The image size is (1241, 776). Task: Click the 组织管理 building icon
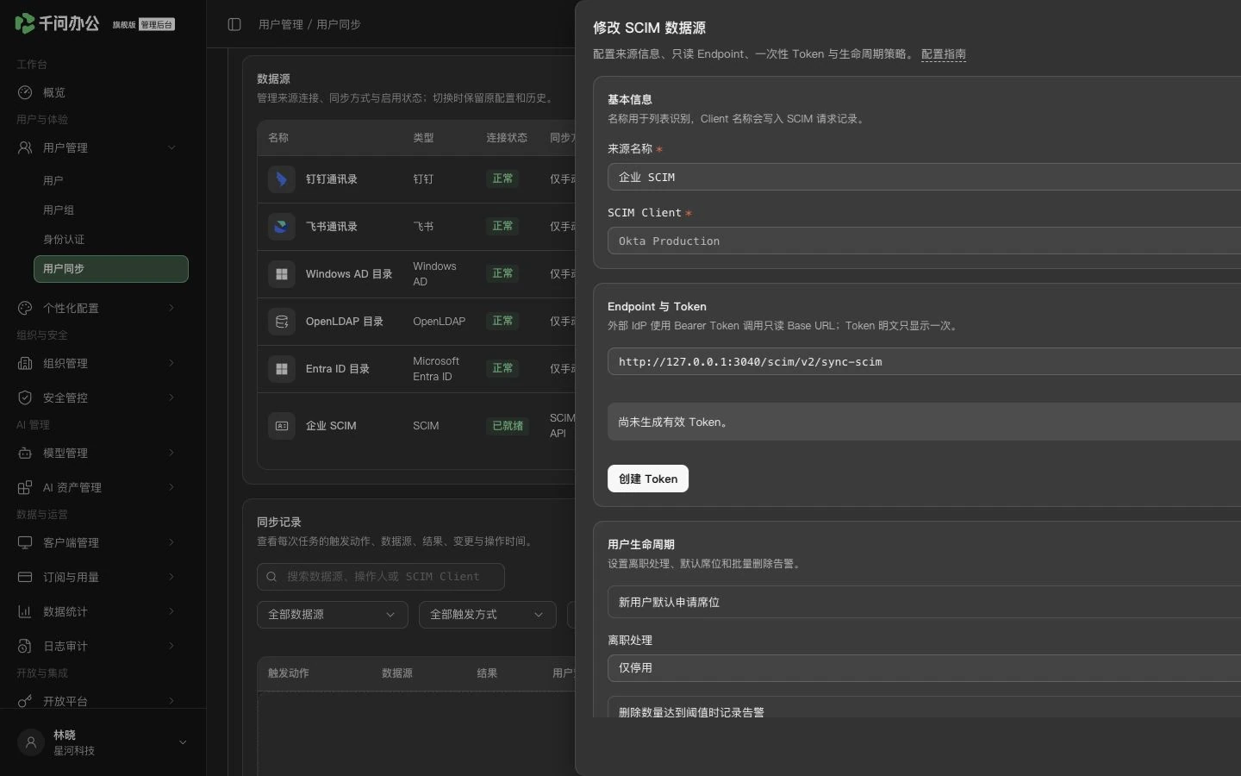pyautogui.click(x=25, y=363)
